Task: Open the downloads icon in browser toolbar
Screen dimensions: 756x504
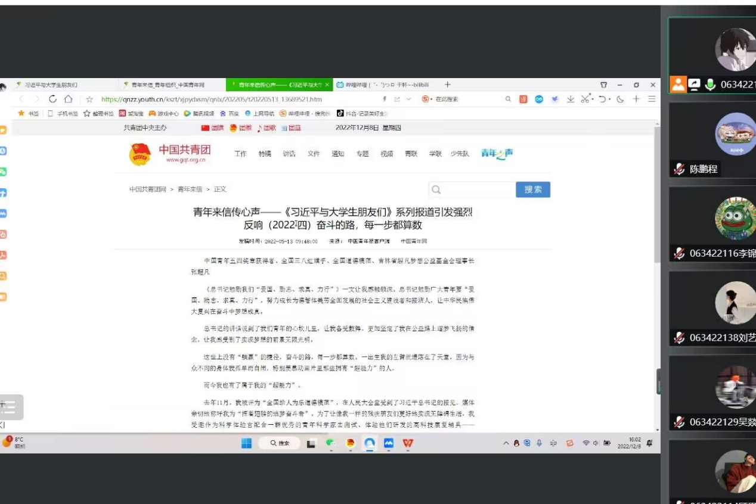Action: point(570,99)
